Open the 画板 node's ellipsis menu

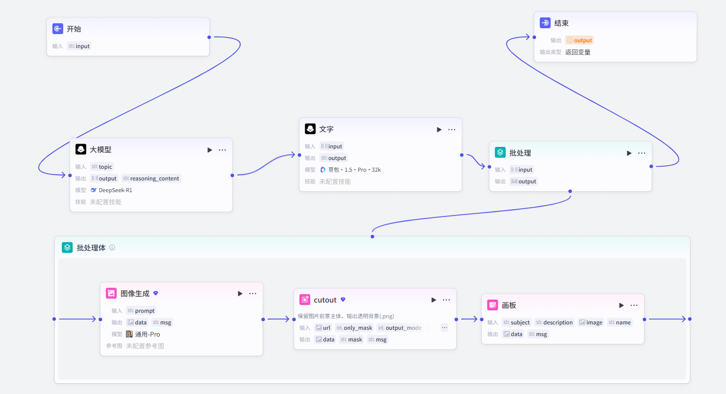[634, 305]
